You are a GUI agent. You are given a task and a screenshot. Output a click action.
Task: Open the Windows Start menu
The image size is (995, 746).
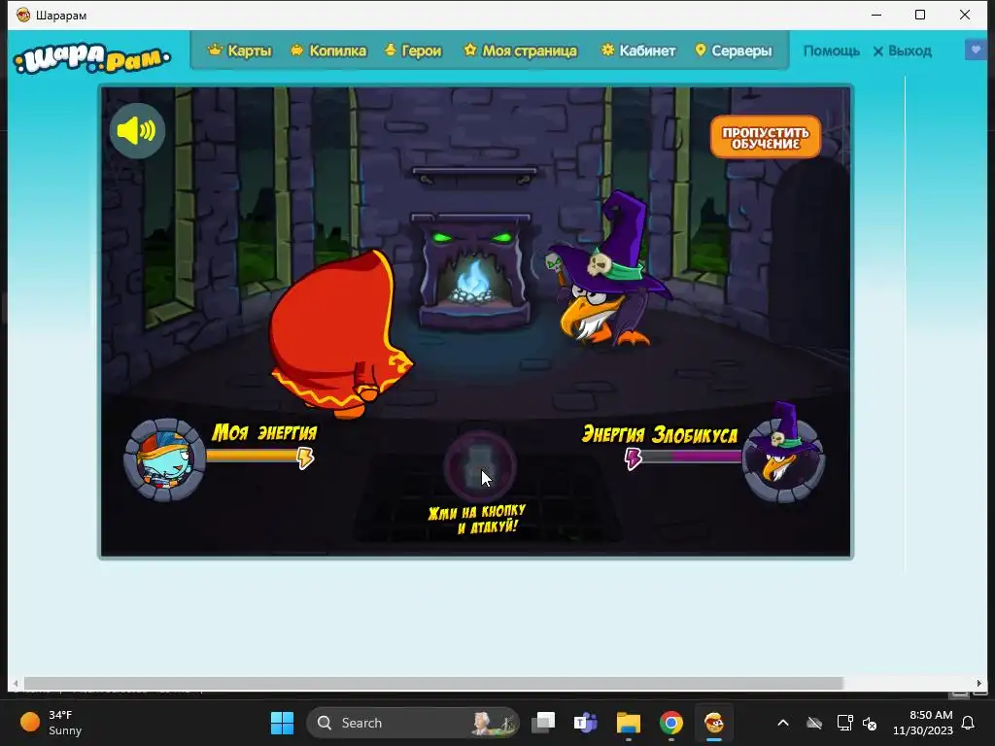(x=282, y=723)
